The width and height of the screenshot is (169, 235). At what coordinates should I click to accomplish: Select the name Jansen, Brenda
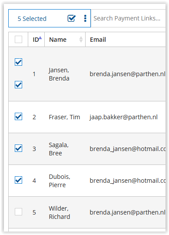tap(59, 74)
